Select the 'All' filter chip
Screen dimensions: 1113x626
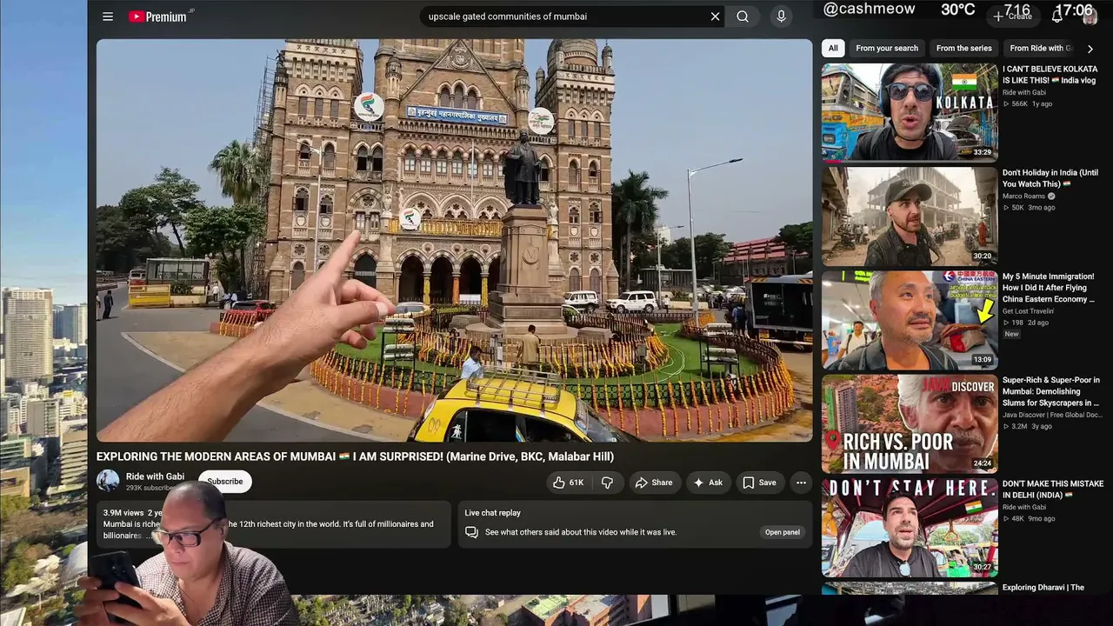pos(833,49)
